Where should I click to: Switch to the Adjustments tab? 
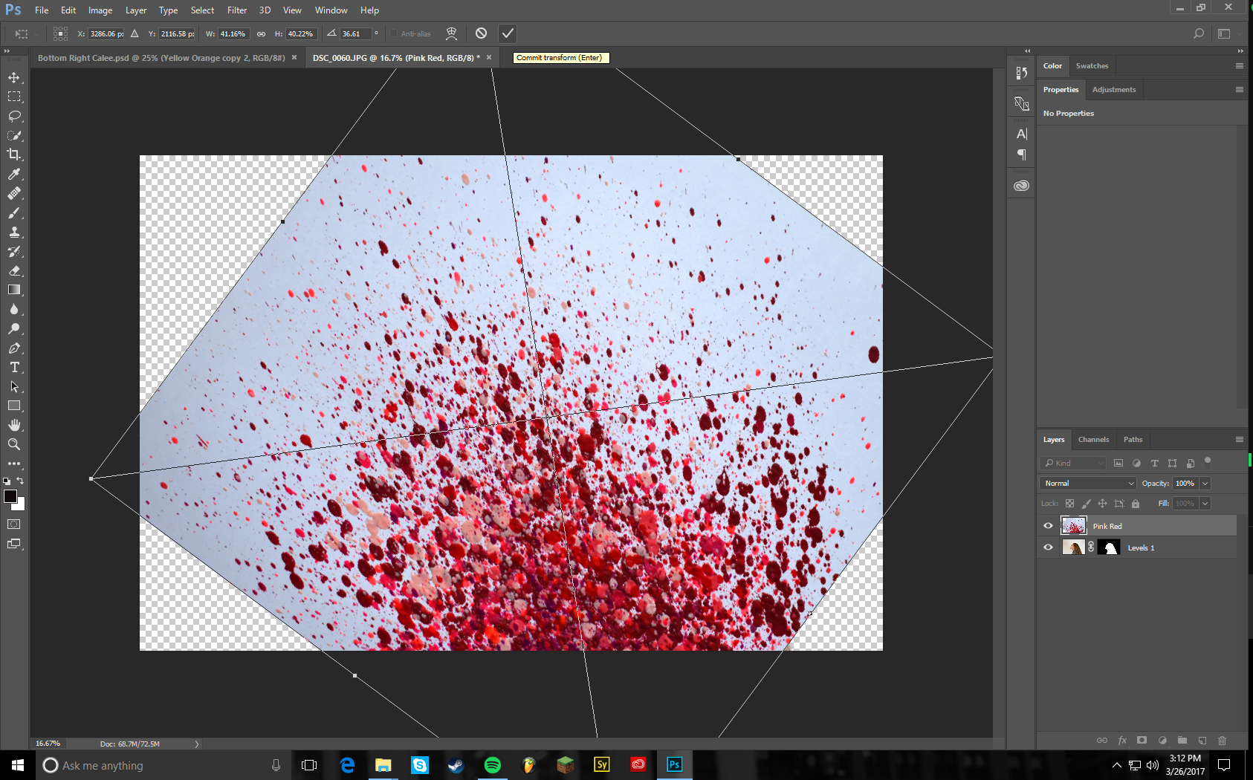[x=1114, y=90]
